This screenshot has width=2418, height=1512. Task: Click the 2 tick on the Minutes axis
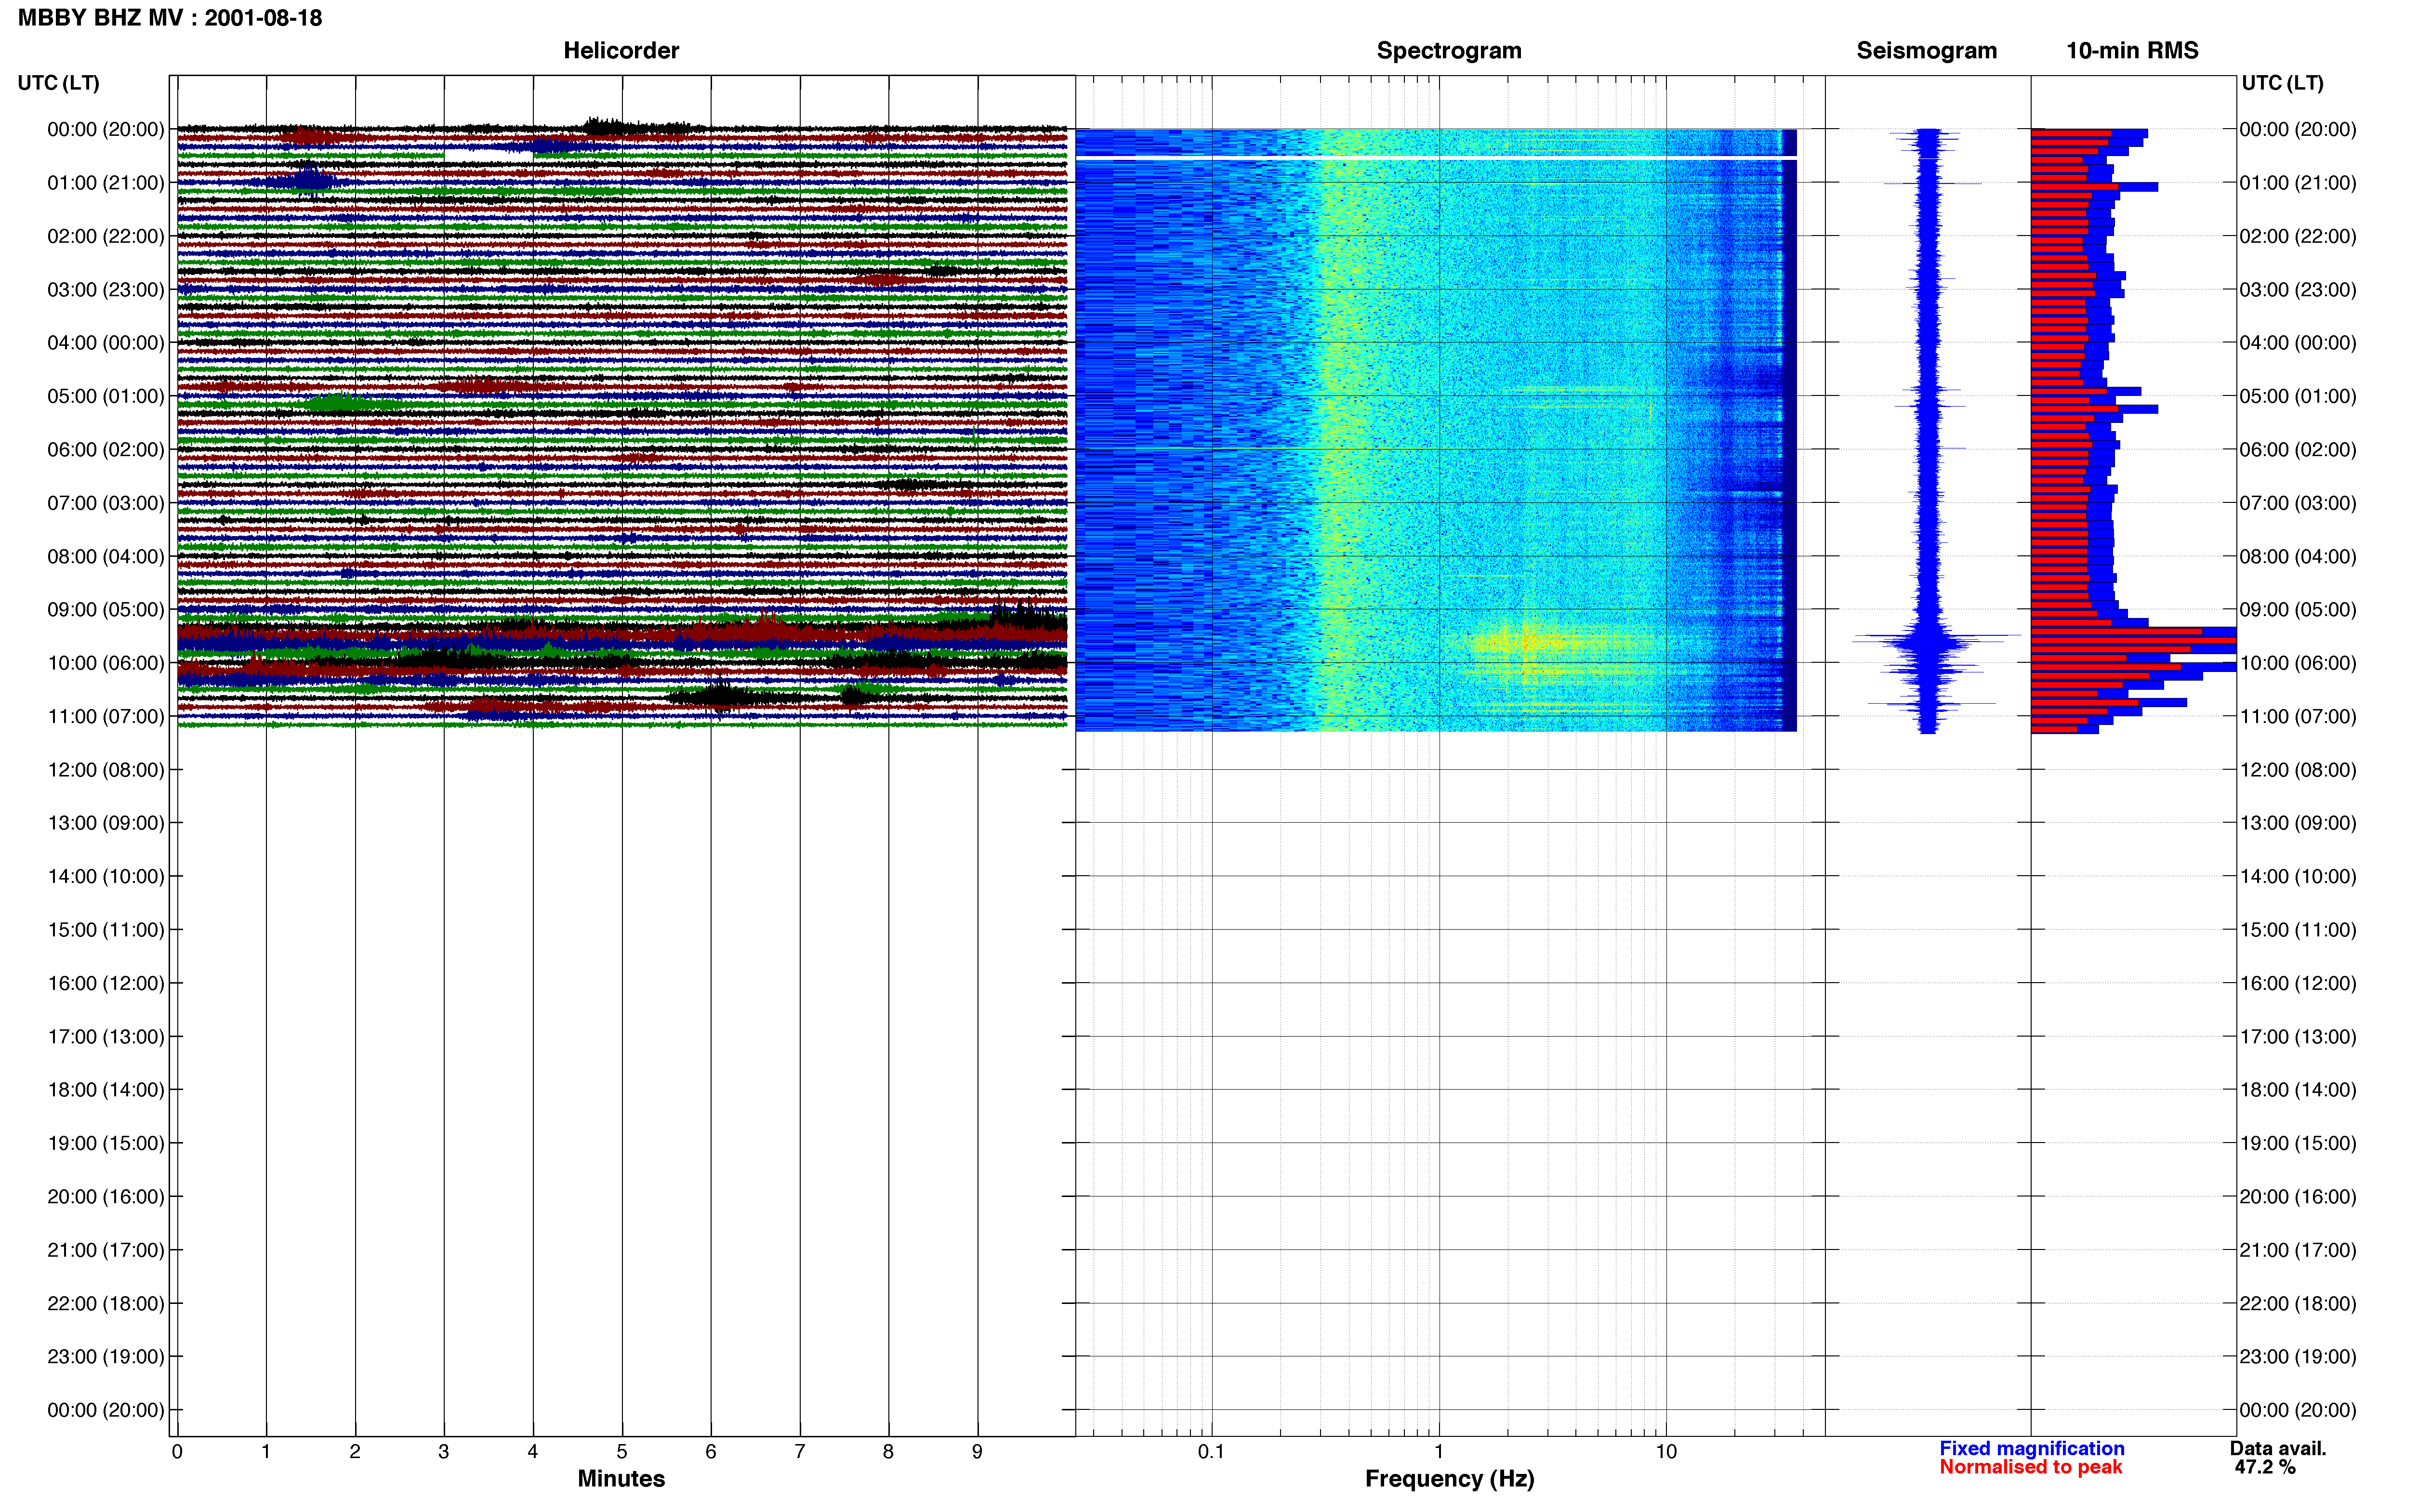[355, 1451]
